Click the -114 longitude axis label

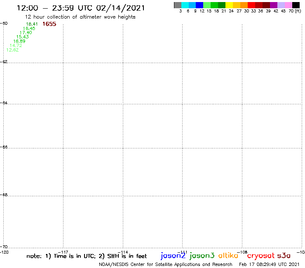tap(123, 252)
